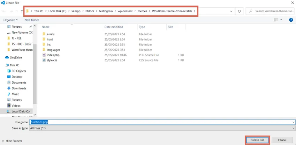The height and width of the screenshot is (145, 296).
Task: Open the view options dropdown arrow
Action: 281,20
